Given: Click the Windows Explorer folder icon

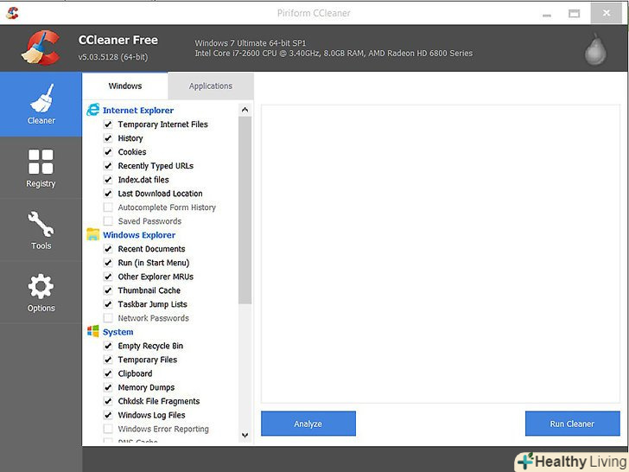Looking at the screenshot, I should click(x=92, y=234).
